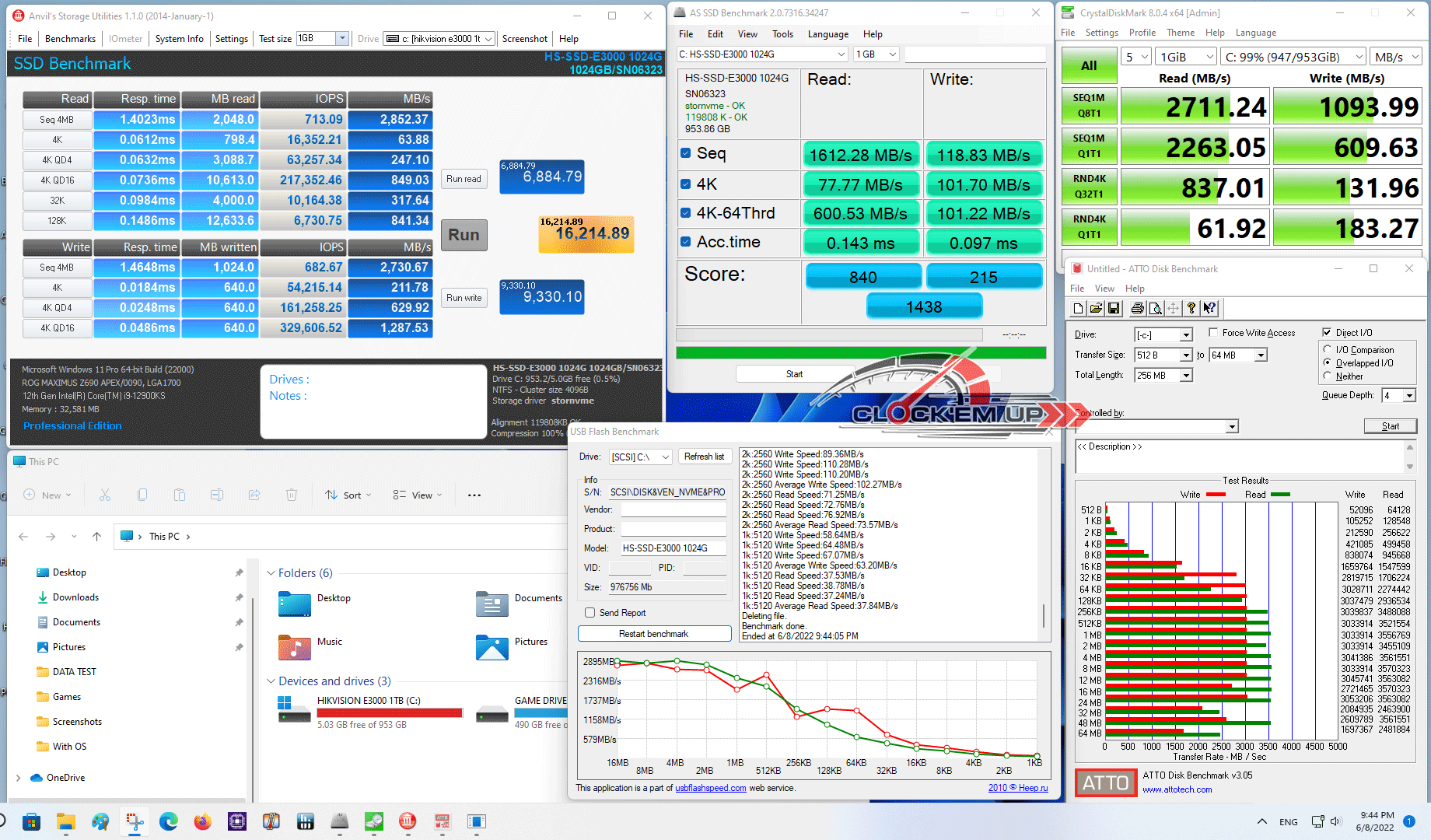Click the Up arrow in File Explorer navigation
Viewport: 1431px width, 840px height.
(96, 537)
